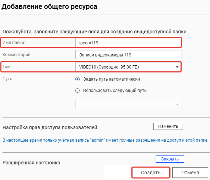Click "Расширенная настройка" section heading
Viewport: 210px width, 180px height.
pos(31,163)
